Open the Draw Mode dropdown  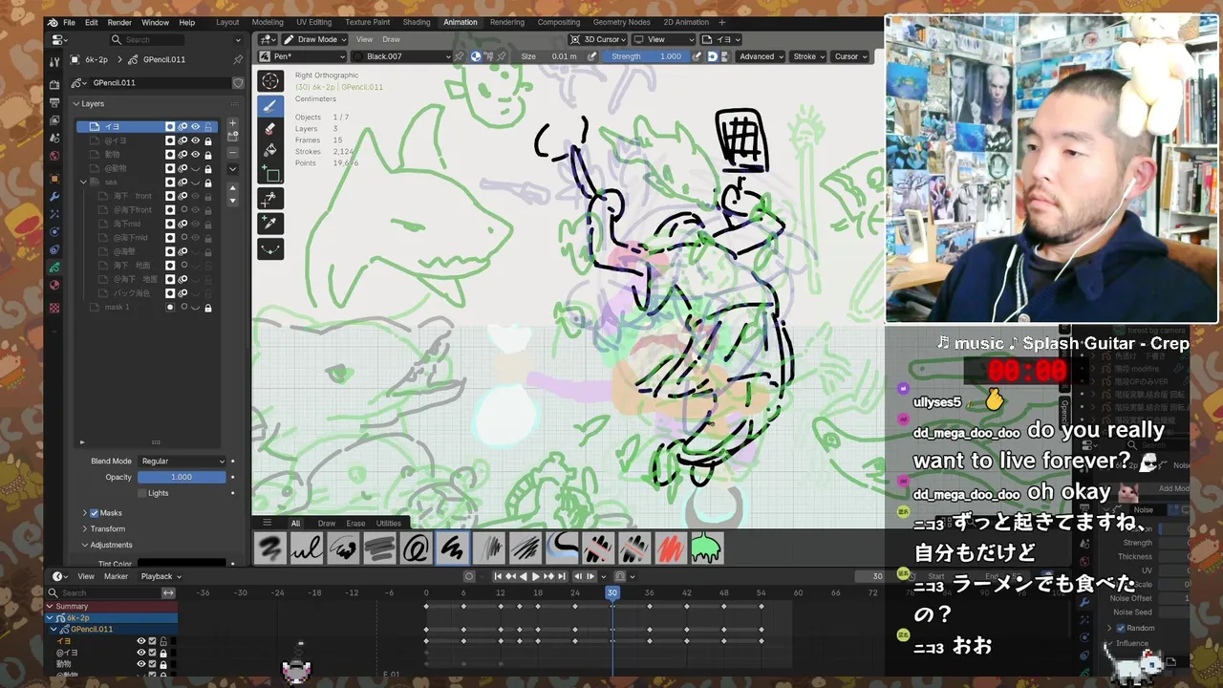313,39
